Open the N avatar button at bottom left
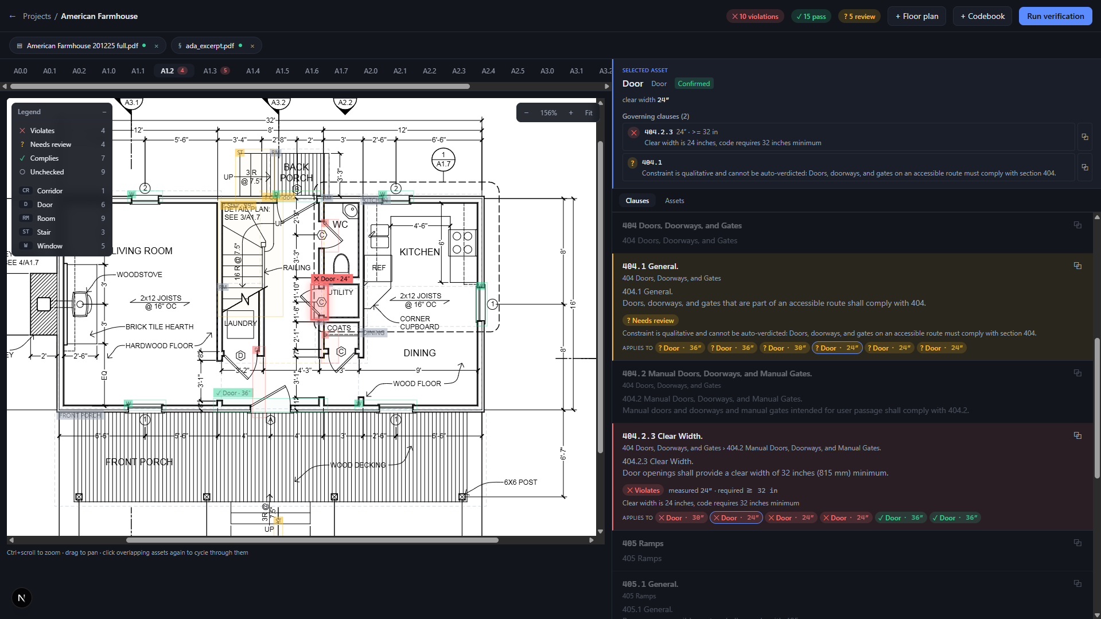Viewport: 1101px width, 619px height. click(x=21, y=598)
